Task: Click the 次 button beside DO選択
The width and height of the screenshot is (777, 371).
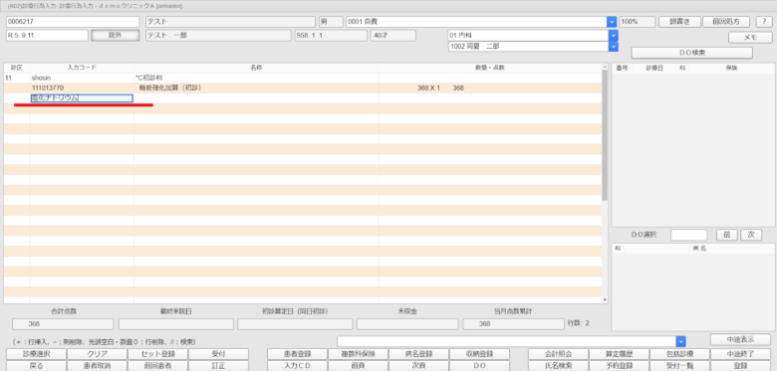Action: (x=751, y=235)
